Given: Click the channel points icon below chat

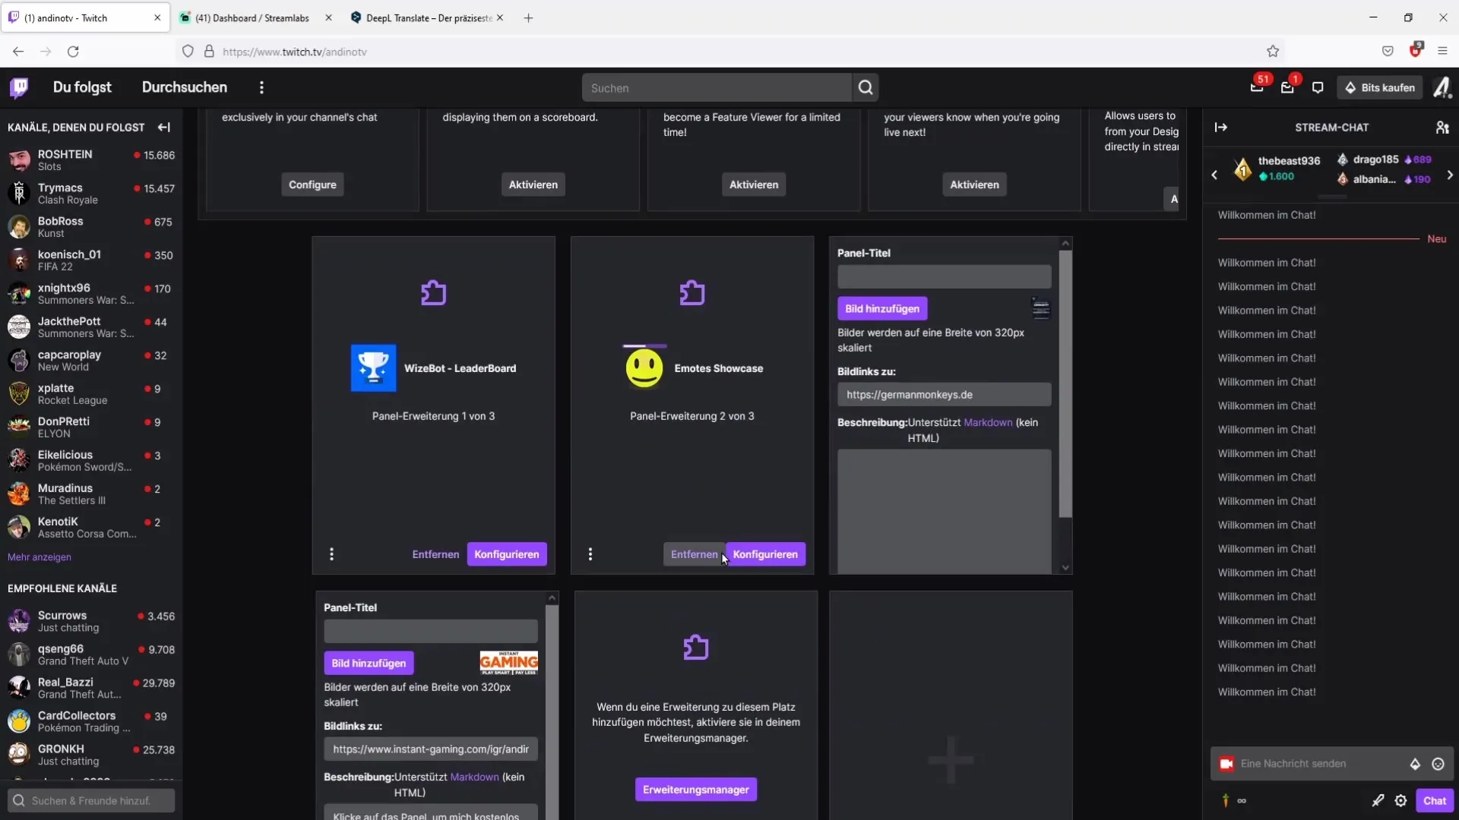Looking at the screenshot, I should 1225,800.
